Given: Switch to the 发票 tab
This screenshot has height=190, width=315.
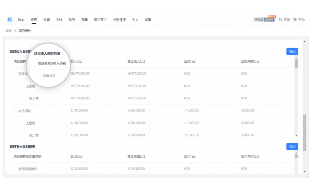Looking at the screenshot, I should [46, 20].
